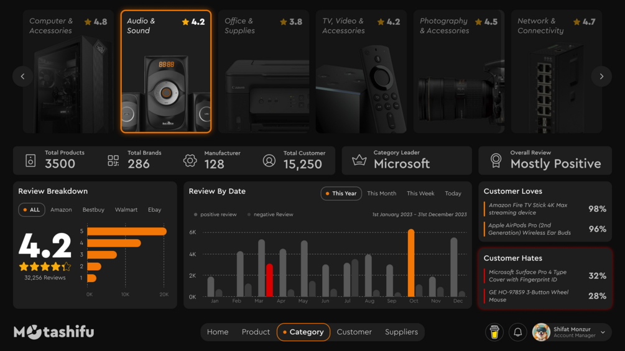Click the Mostly Positive overall review
Screen dimensions: 625x351
pyautogui.click(x=555, y=163)
